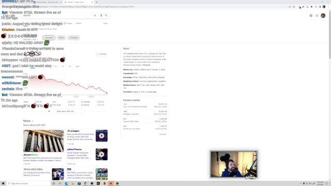Open the MarketWatch S&P 500 correction article
Viewport: 331px width, 186px height.
42,159
